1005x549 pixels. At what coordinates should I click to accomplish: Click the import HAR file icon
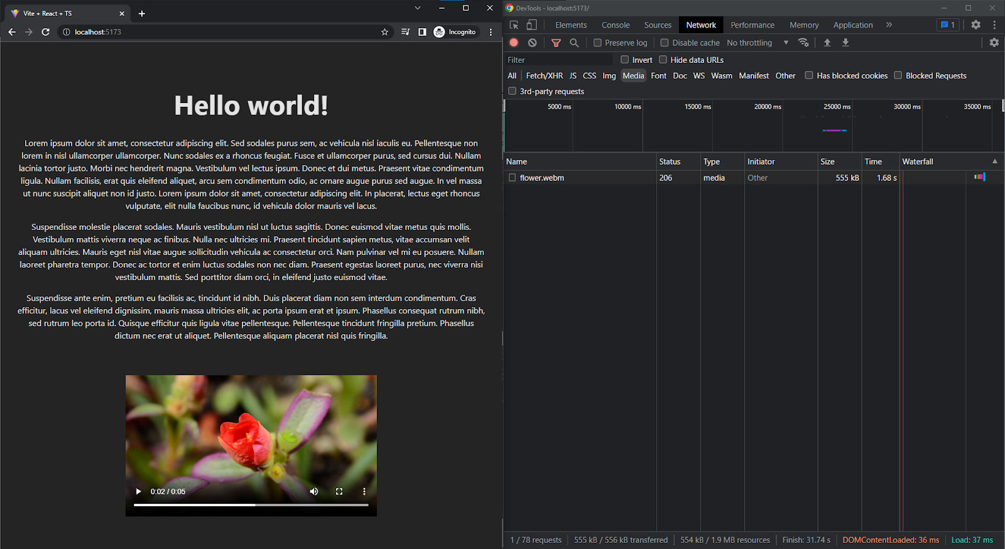click(x=827, y=43)
